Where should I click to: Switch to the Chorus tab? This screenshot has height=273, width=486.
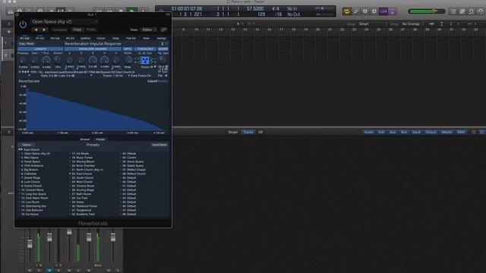(101, 39)
